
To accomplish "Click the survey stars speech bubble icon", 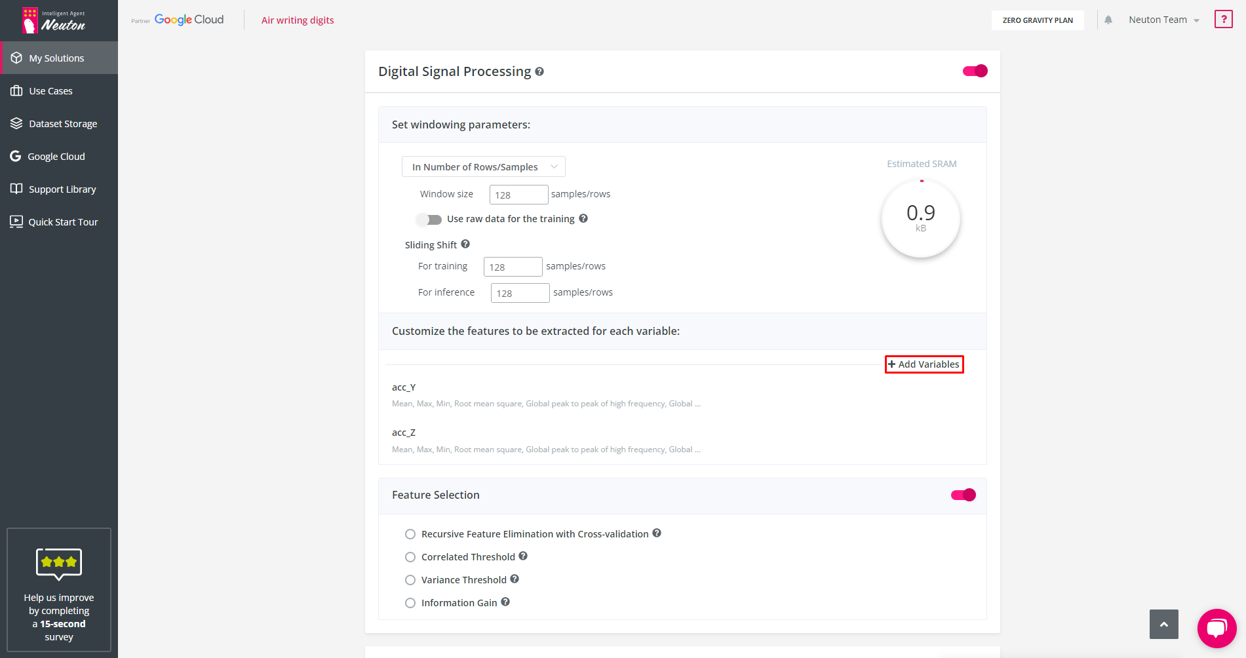I will coord(59,564).
